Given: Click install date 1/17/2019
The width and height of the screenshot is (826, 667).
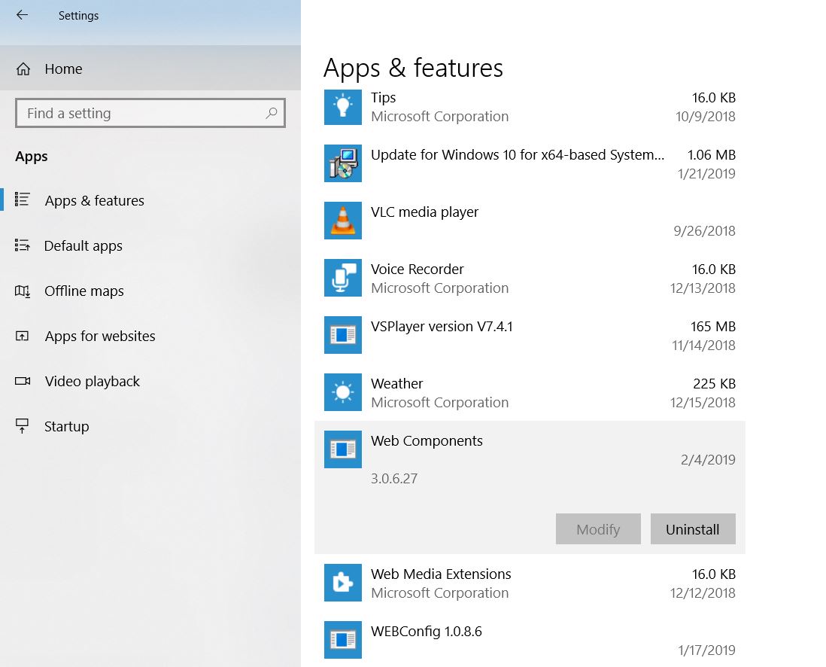Looking at the screenshot, I should pyautogui.click(x=706, y=650).
